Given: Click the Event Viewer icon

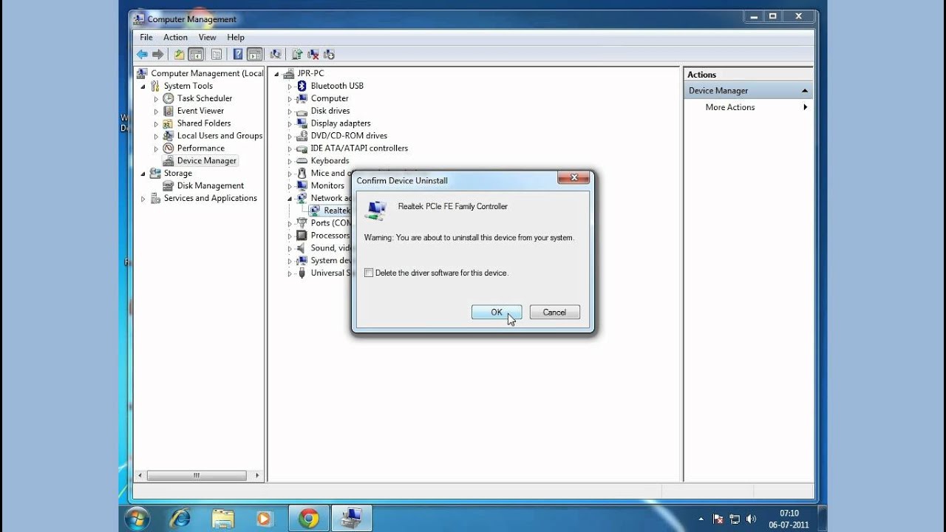Looking at the screenshot, I should click(169, 111).
